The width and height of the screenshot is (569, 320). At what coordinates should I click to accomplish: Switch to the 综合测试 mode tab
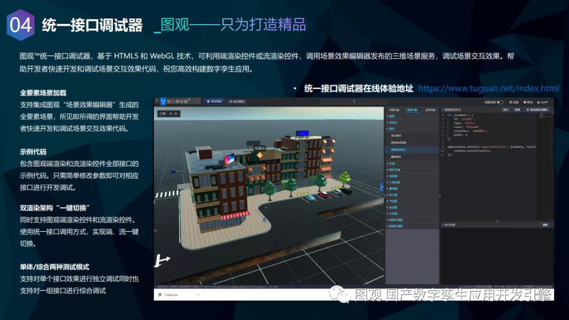[237, 102]
